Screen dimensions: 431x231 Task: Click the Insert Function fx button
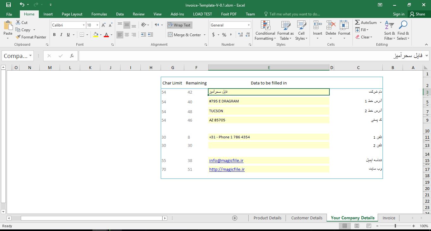point(72,56)
